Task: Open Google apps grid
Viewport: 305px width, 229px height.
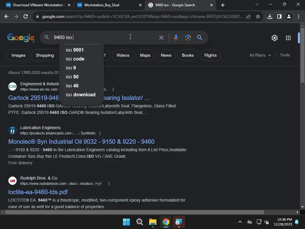Action: (288, 38)
